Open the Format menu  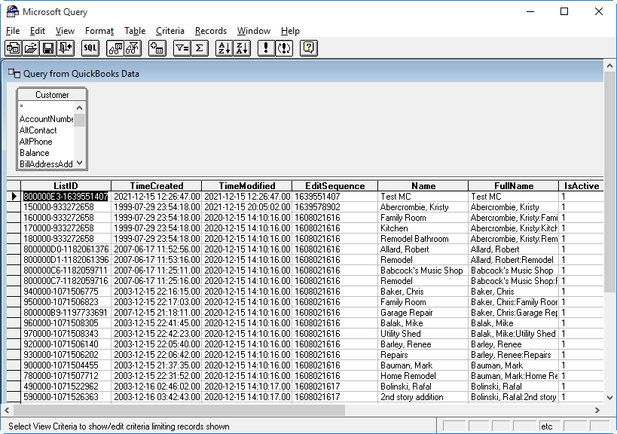pyautogui.click(x=99, y=31)
